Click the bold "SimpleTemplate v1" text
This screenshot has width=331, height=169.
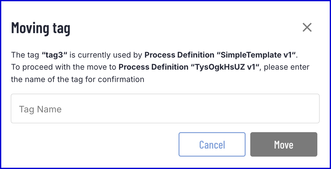point(256,55)
